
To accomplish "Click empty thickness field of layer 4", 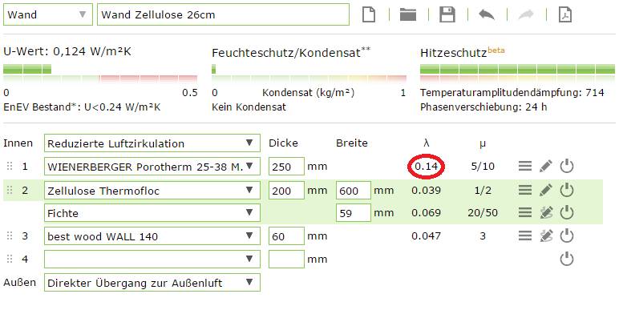I will point(286,259).
